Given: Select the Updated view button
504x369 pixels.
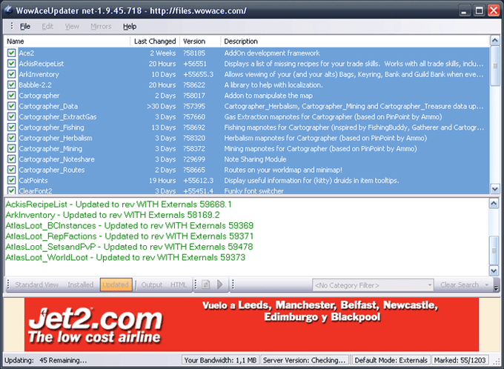Looking at the screenshot, I should pyautogui.click(x=116, y=285).
